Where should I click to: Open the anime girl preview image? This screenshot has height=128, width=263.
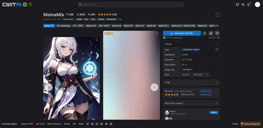[x=71, y=78]
